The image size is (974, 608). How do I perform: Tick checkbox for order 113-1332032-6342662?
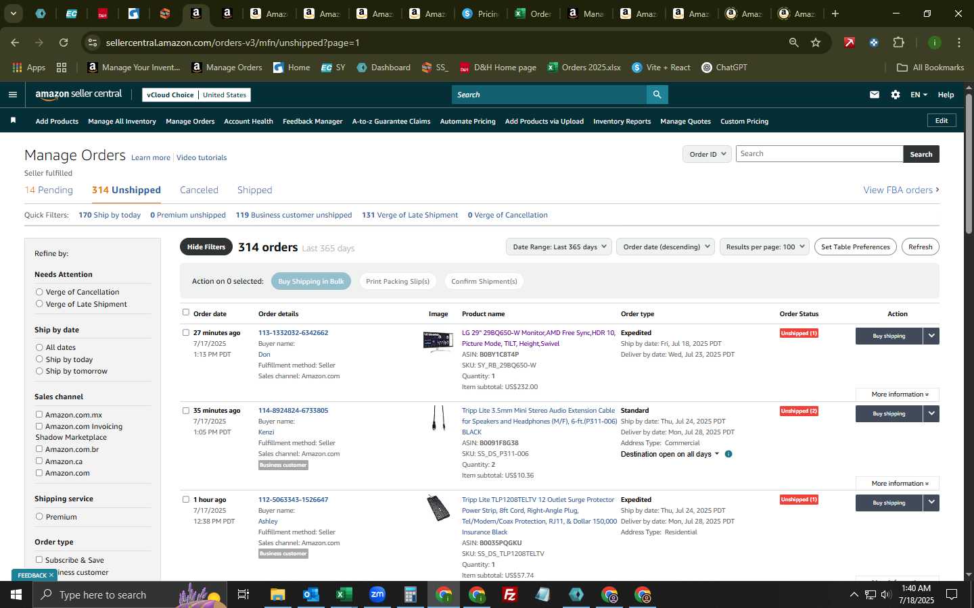[186, 332]
